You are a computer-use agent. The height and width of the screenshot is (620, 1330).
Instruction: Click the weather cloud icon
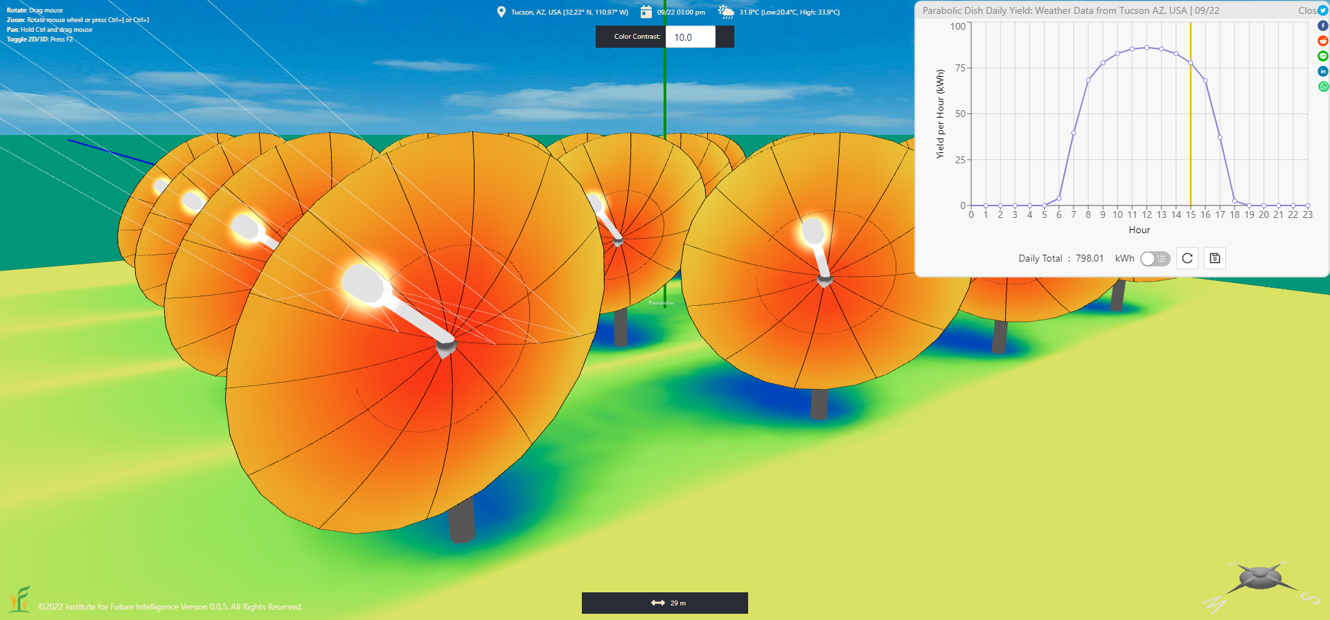tap(725, 12)
